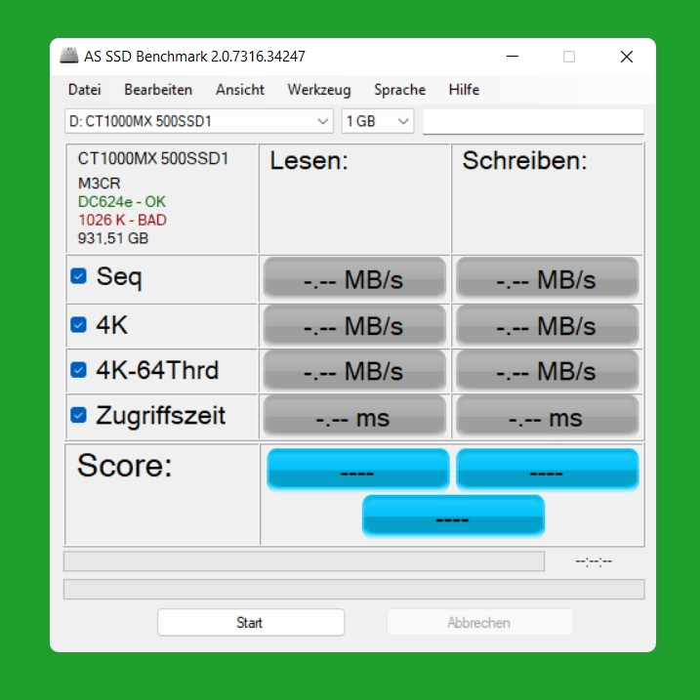
Task: Expand the 1 GB test size dropdown
Action: point(378,121)
